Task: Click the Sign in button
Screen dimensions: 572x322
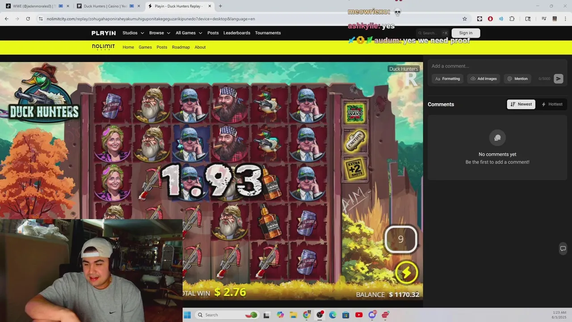Action: pyautogui.click(x=466, y=33)
